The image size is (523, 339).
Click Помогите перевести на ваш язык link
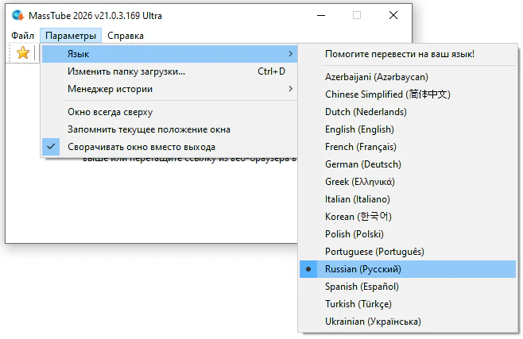point(400,54)
